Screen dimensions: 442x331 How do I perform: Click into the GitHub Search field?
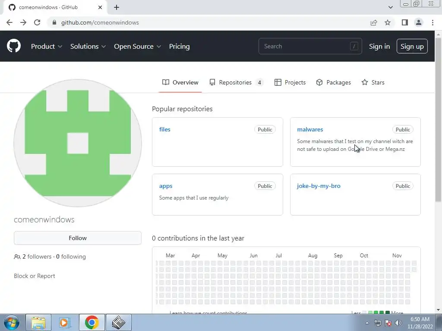[x=310, y=46]
